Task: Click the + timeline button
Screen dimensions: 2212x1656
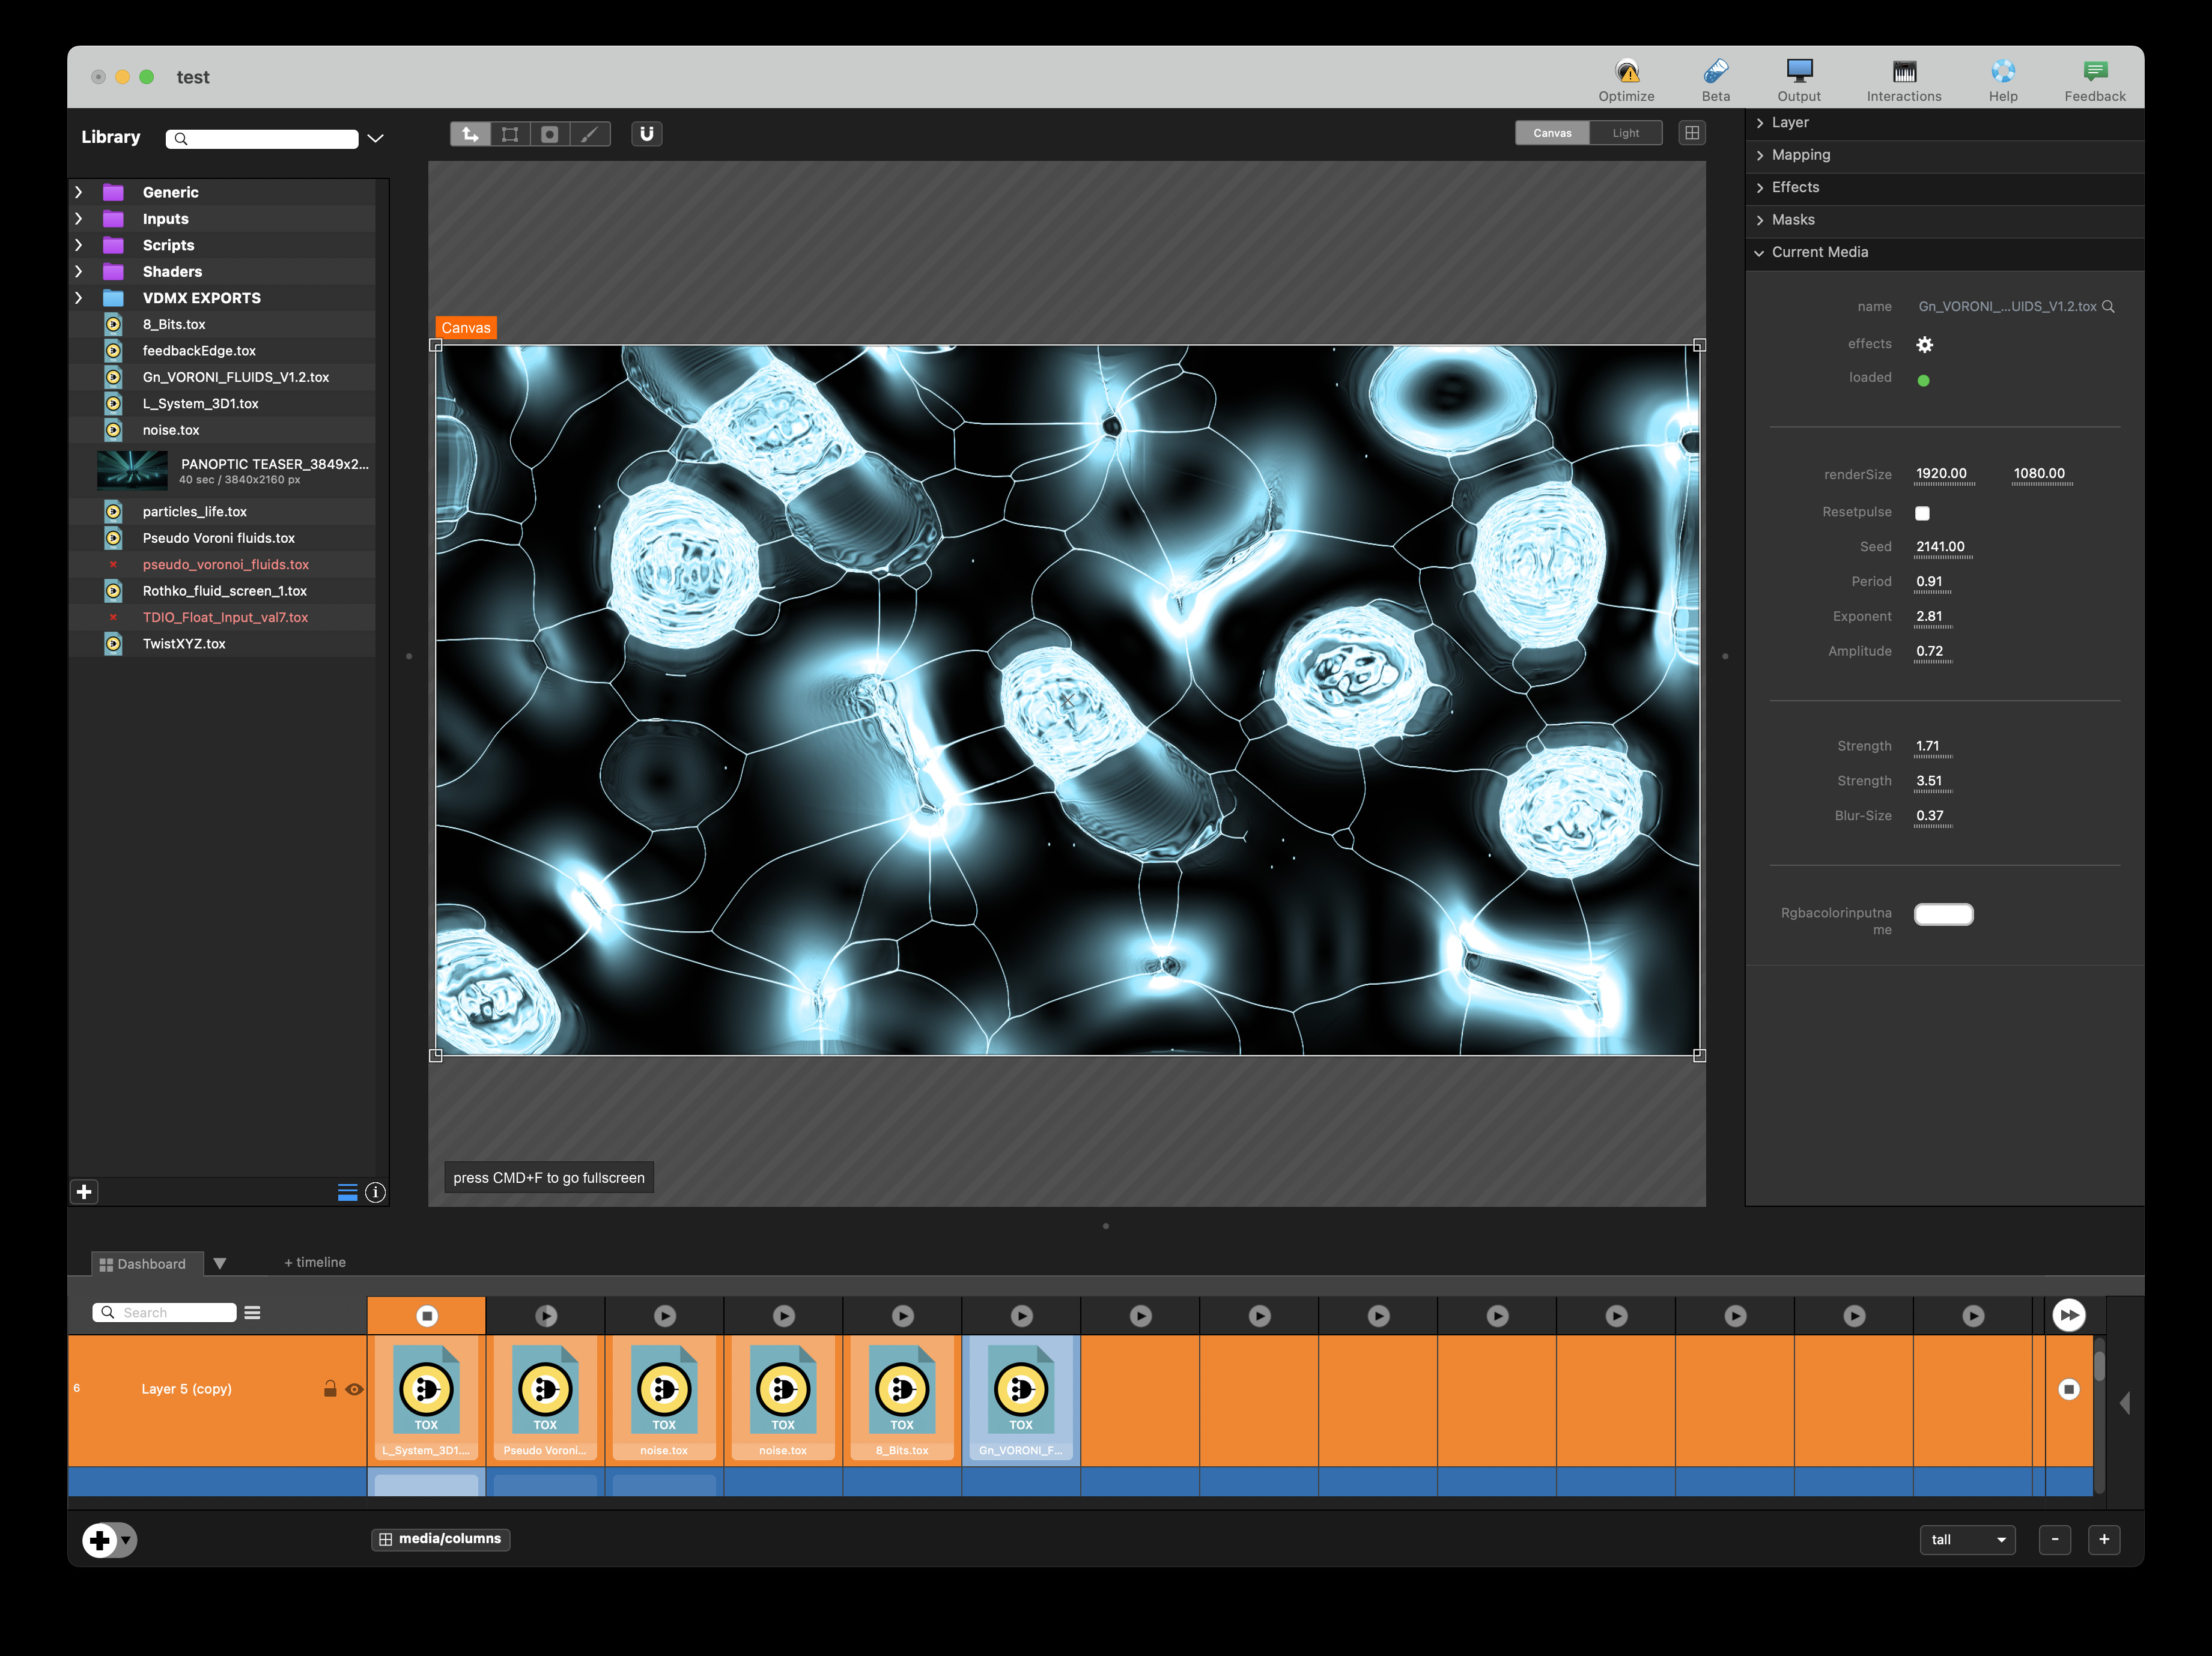Action: 315,1262
